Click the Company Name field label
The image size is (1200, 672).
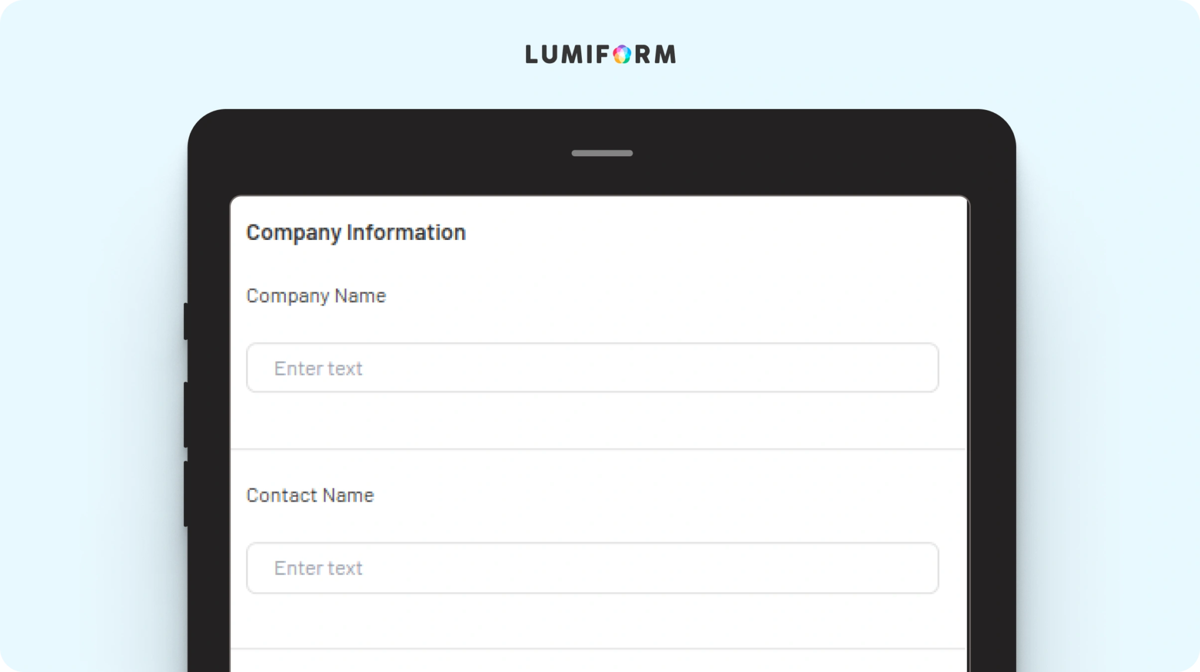tap(316, 296)
